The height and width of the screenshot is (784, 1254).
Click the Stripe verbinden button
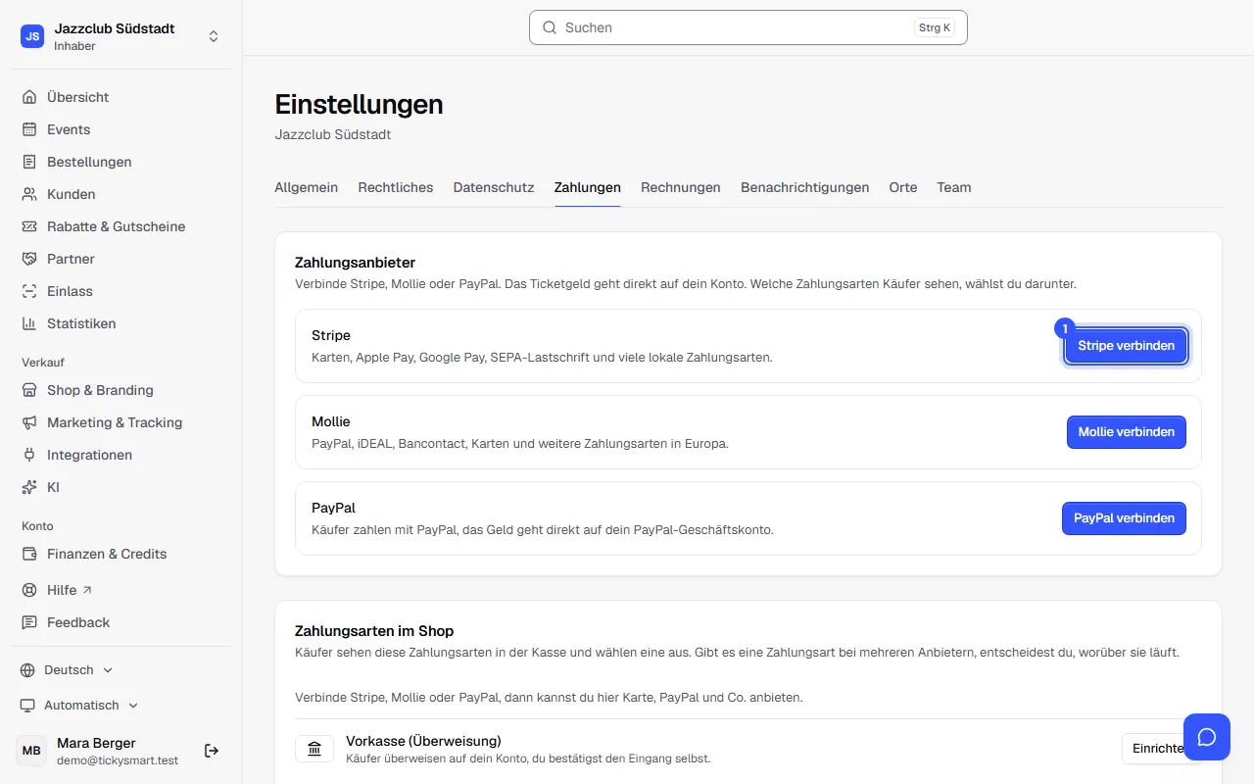point(1127,346)
